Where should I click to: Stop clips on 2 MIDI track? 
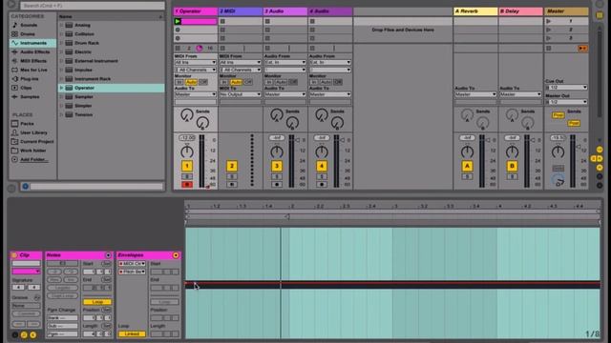click(x=222, y=49)
